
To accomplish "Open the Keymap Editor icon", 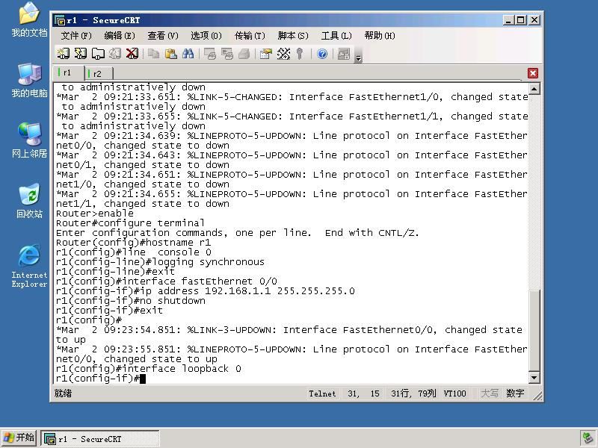I will pos(283,54).
